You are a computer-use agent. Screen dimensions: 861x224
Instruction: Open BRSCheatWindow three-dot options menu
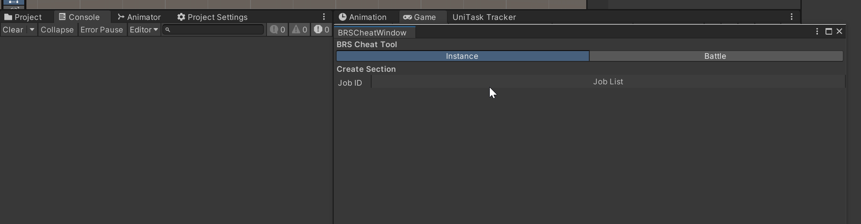tap(817, 32)
